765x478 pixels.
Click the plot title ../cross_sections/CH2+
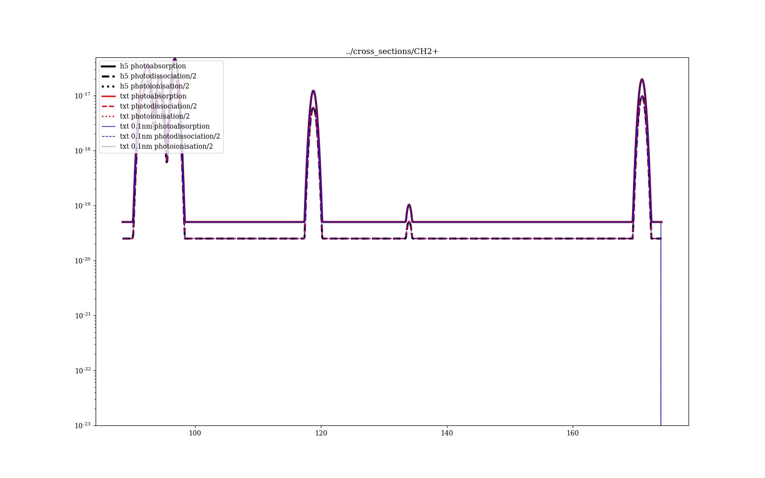(392, 52)
